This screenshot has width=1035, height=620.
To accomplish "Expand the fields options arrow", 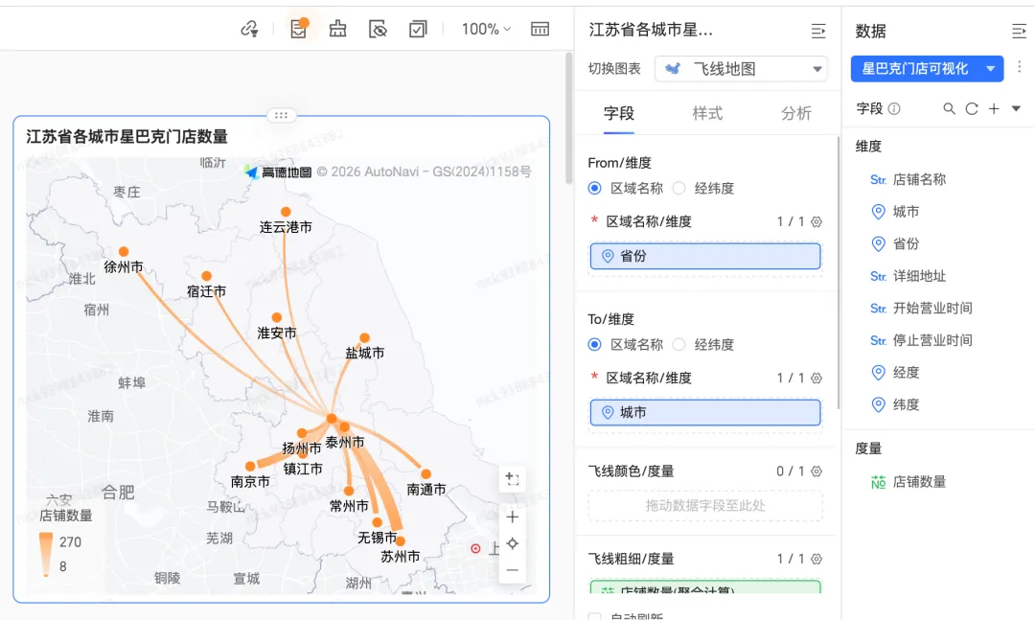I will [x=1016, y=109].
